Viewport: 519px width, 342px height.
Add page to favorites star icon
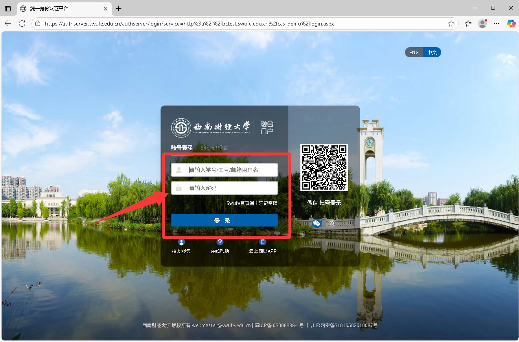451,24
